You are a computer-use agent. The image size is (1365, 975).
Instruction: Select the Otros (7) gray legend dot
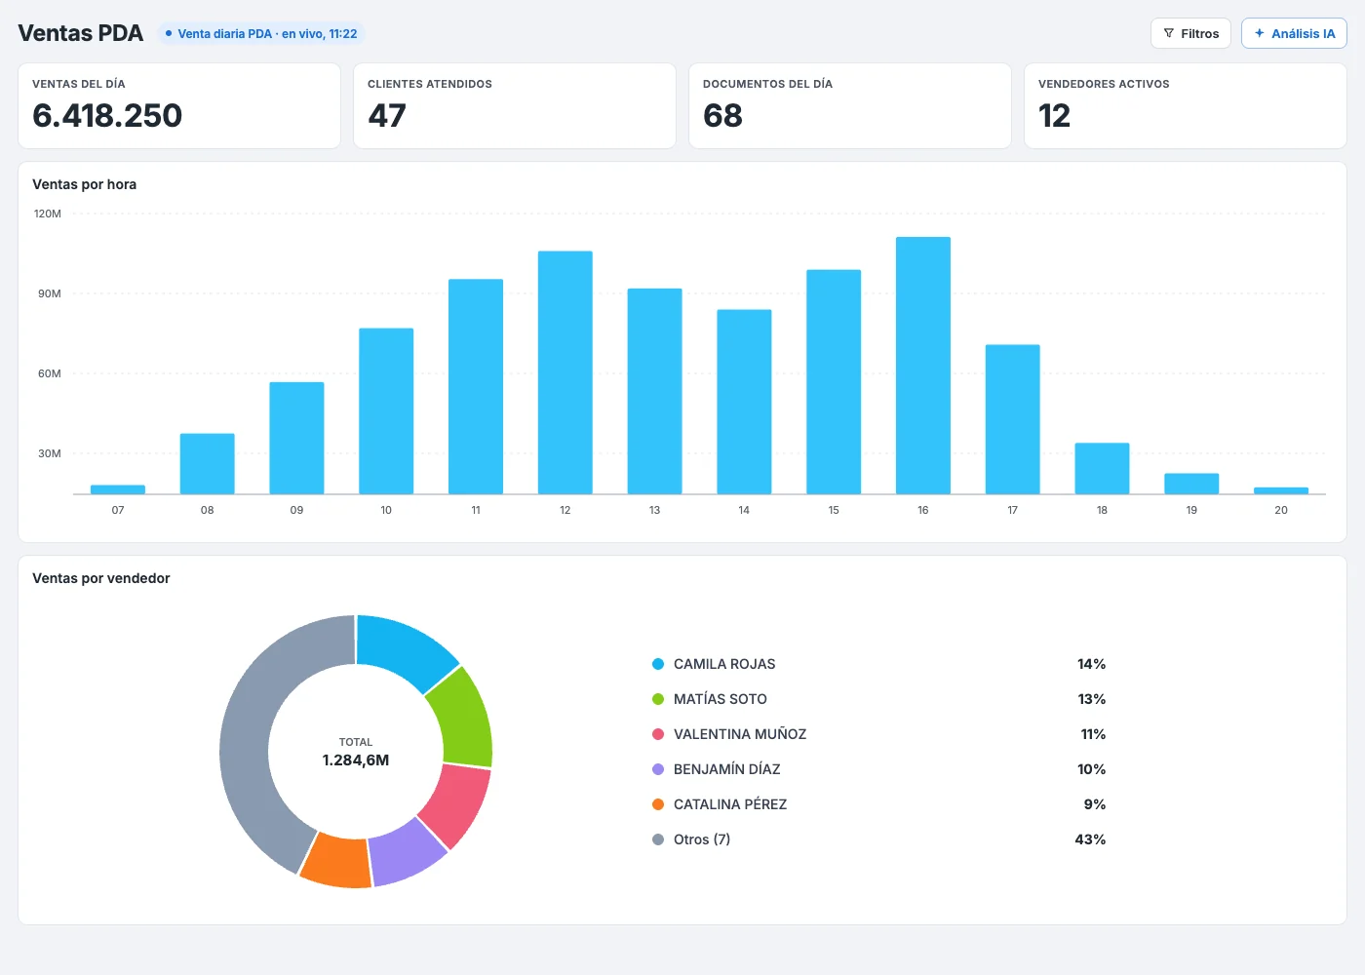tap(658, 839)
